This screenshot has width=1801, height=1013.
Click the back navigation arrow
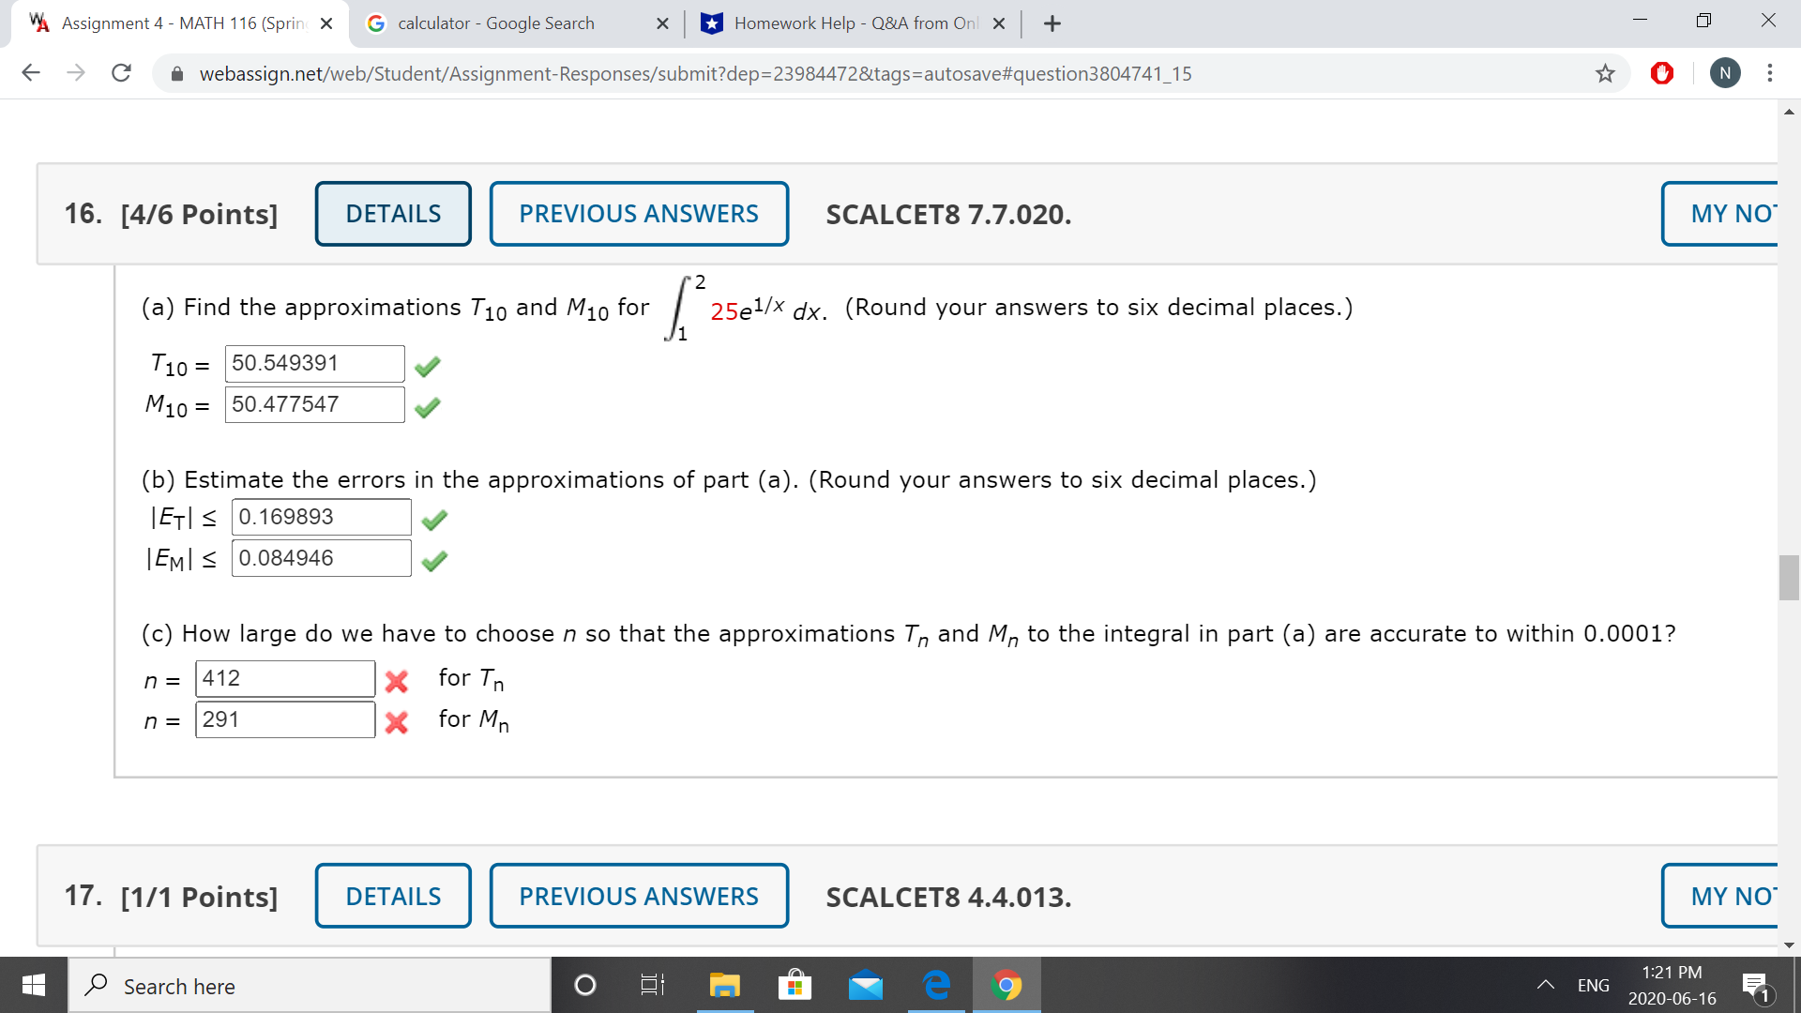click(x=31, y=73)
